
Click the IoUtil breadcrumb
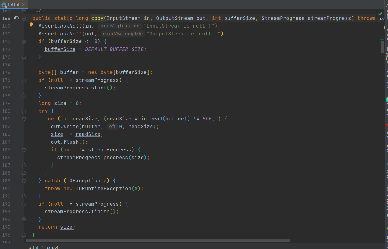click(x=33, y=247)
